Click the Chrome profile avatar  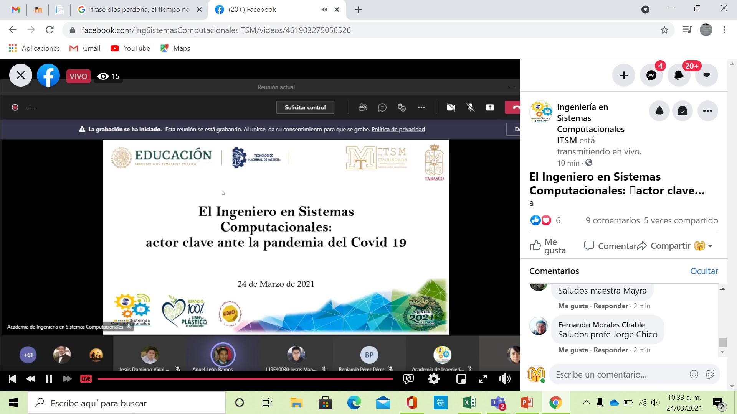tap(706, 30)
